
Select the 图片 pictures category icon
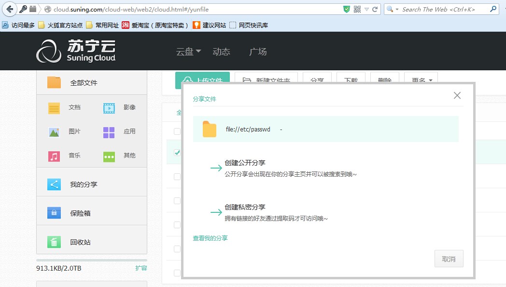[x=54, y=132]
